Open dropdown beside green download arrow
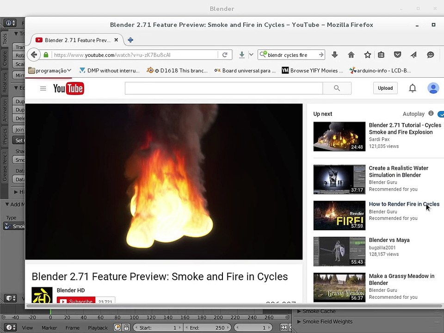 251,55
